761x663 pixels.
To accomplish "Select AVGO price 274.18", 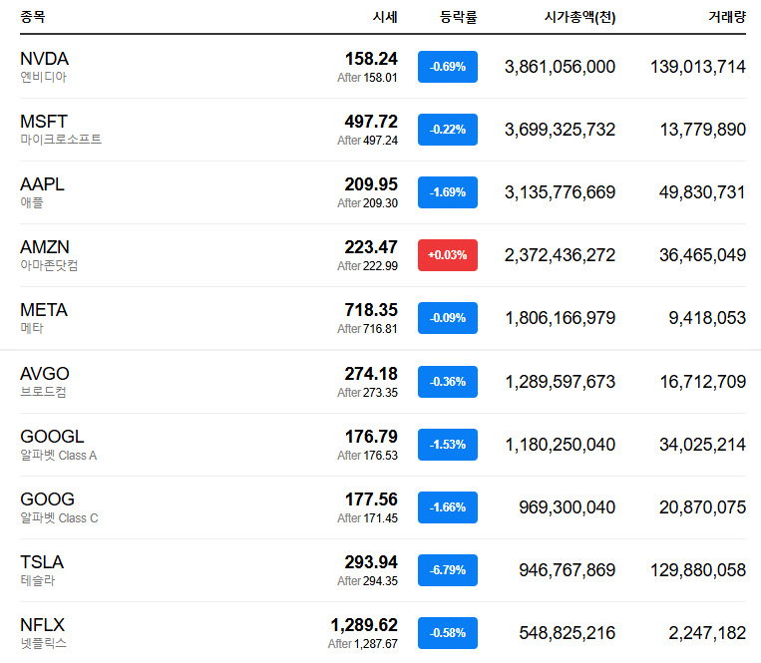I will coord(371,374).
